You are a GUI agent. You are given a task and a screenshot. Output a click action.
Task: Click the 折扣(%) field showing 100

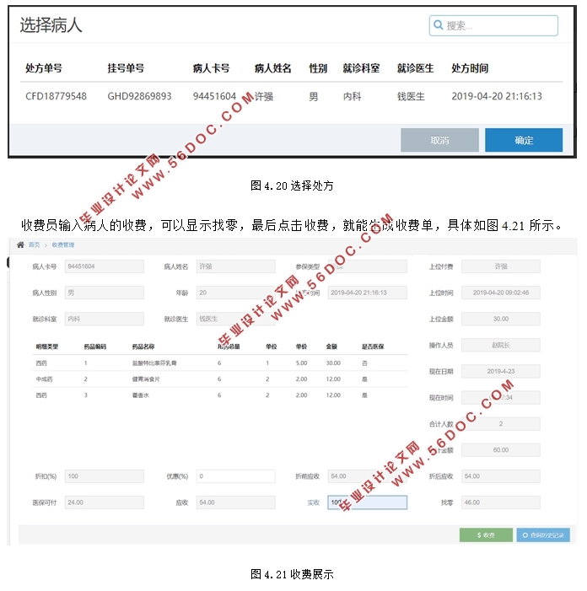click(x=104, y=476)
